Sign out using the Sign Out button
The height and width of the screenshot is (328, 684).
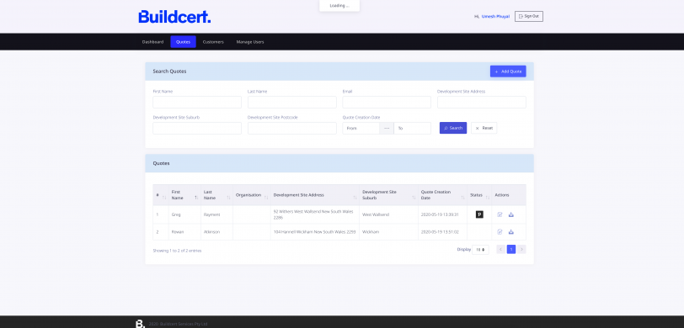click(x=529, y=16)
